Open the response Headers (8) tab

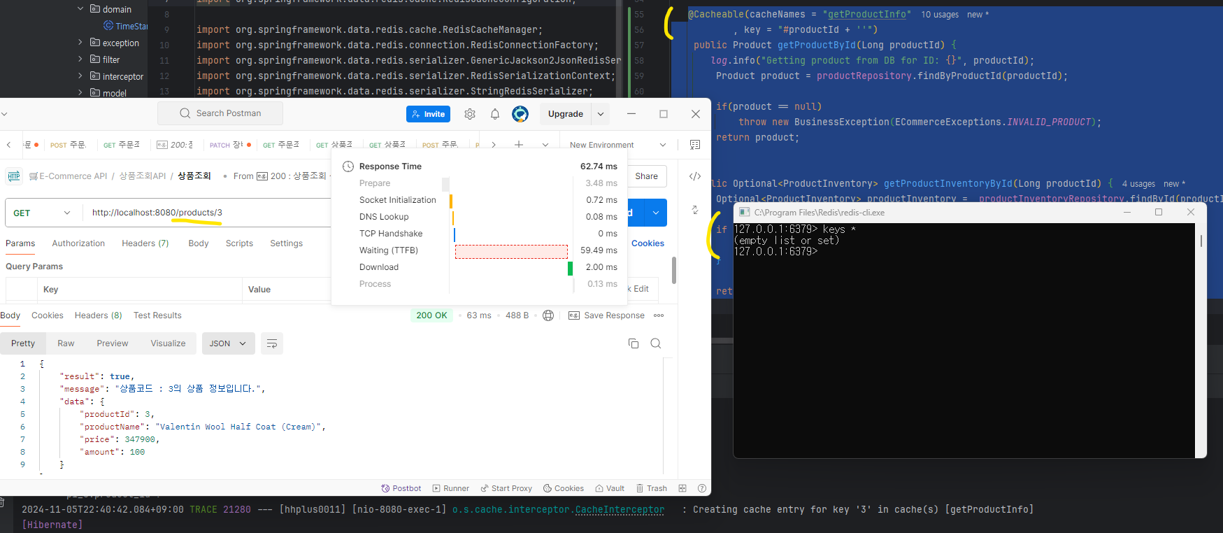99,315
